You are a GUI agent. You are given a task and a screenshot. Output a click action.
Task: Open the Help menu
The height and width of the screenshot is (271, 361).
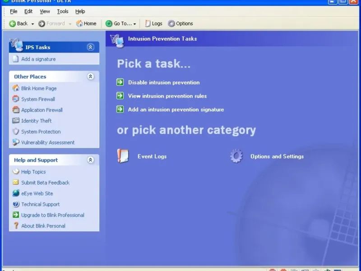tap(80, 11)
